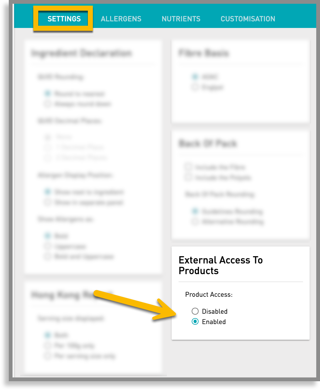Select the highlighted SETTINGS tab
Screen dimensions: 320x390
click(x=64, y=19)
